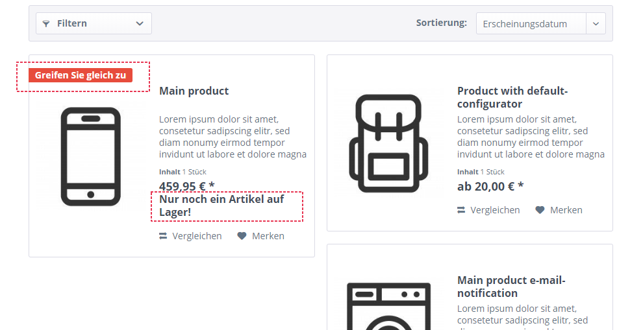Click the sorting dropdown arrow button
Image resolution: width=630 pixels, height=330 pixels.
(596, 23)
